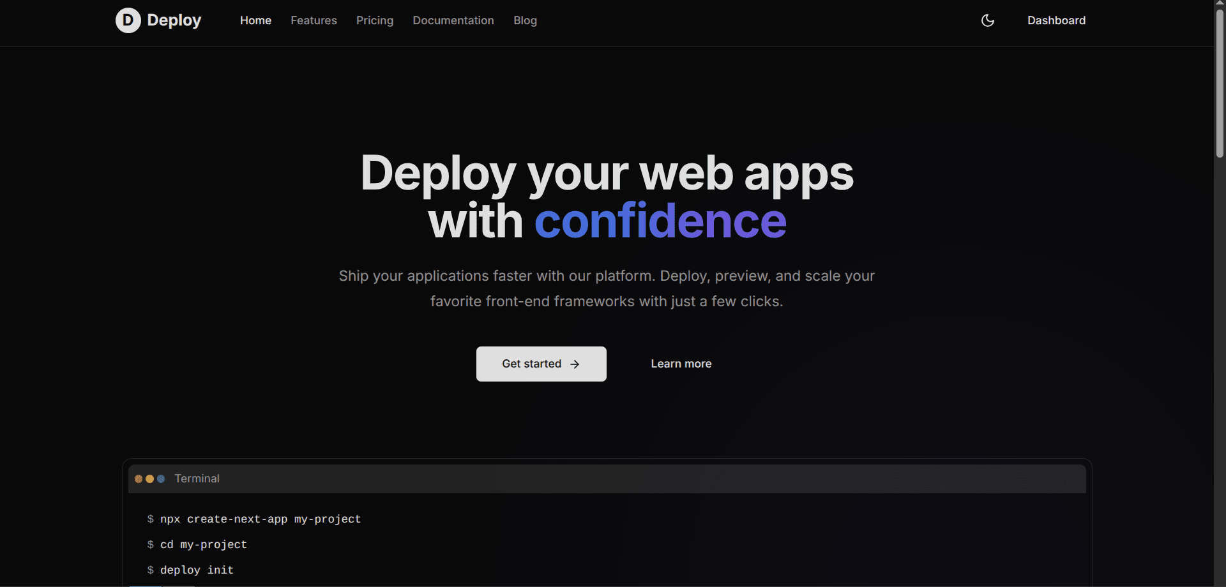The height and width of the screenshot is (587, 1226).
Task: Click the blue dot in Terminal titlebar
Action: coord(162,478)
